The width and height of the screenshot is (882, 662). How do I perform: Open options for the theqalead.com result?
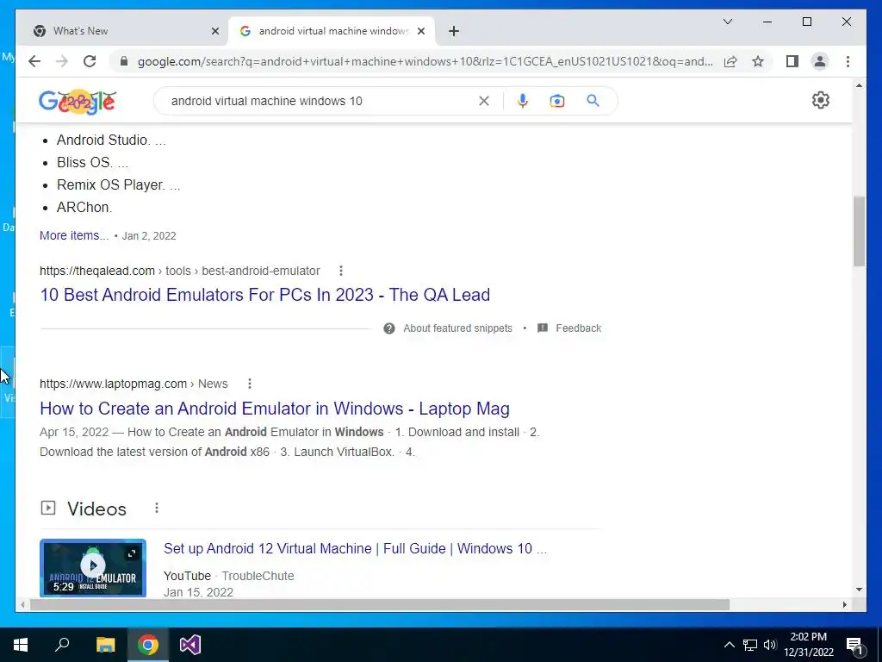(x=341, y=271)
